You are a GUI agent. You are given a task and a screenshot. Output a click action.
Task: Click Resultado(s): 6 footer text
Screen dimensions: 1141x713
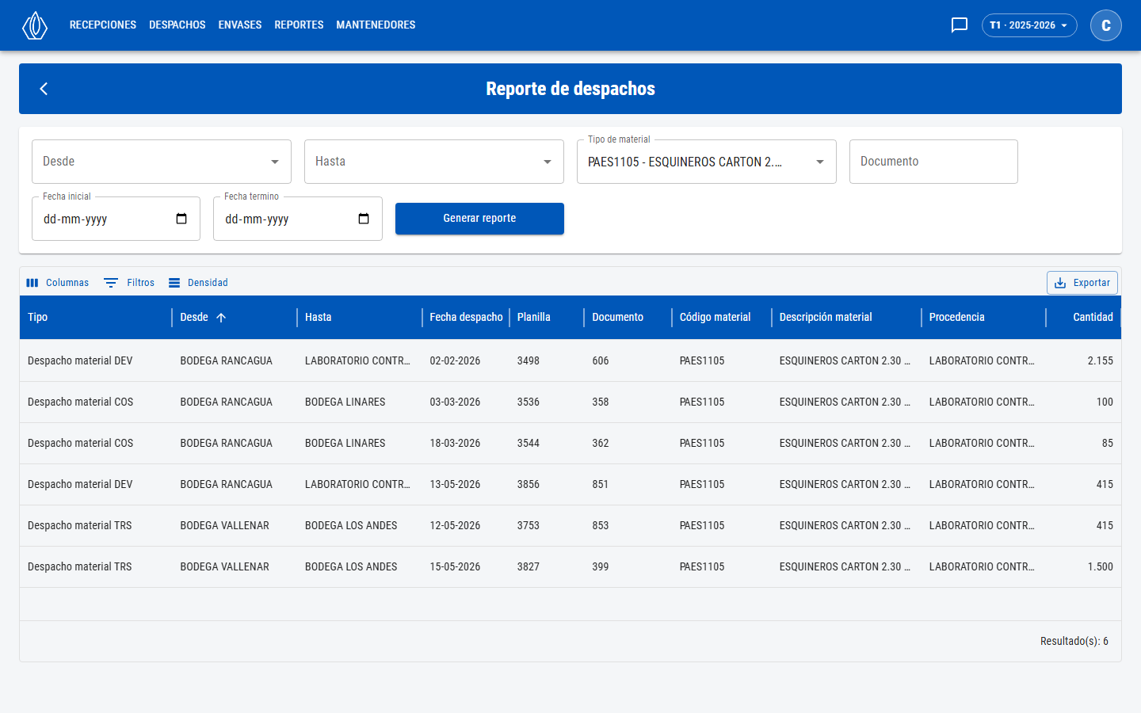coord(1074,641)
